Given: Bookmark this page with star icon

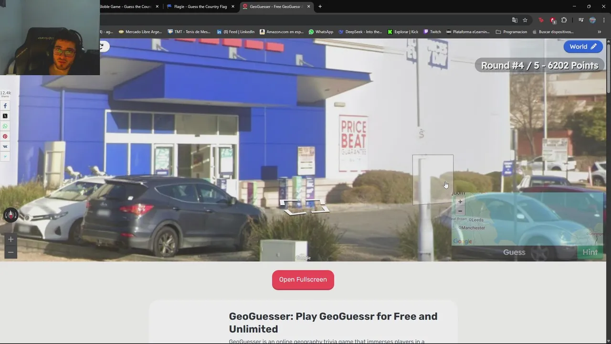Looking at the screenshot, I should point(525,20).
